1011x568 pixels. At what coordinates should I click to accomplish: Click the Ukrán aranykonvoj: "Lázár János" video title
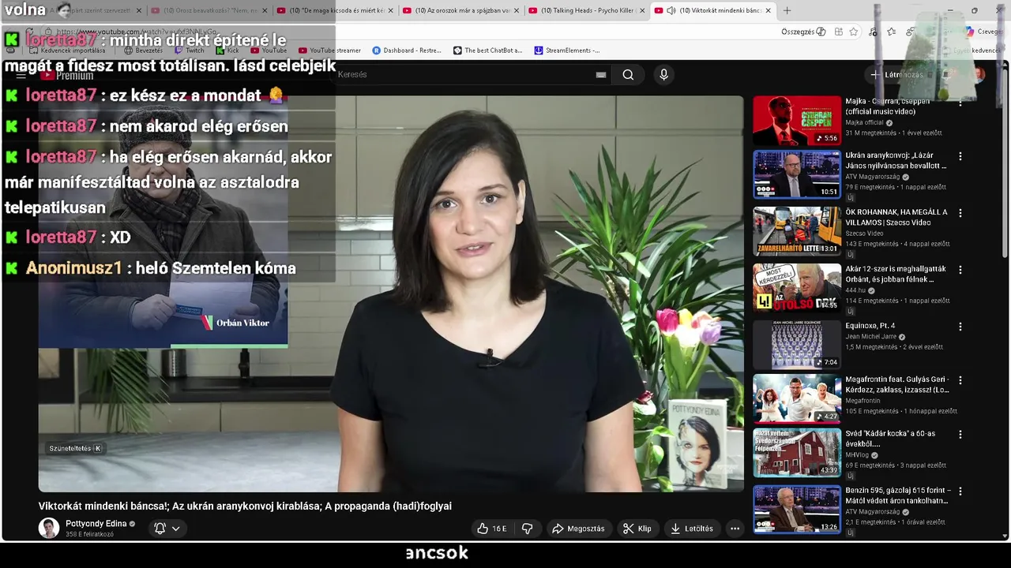tap(896, 161)
